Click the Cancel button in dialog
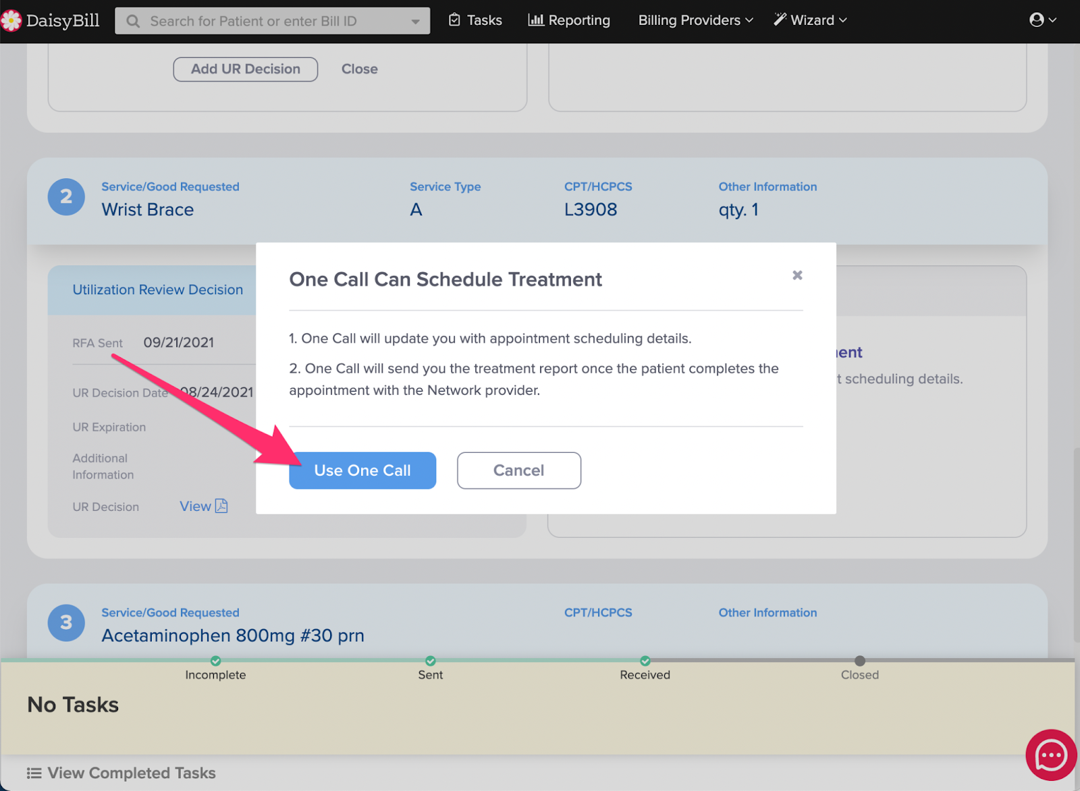Viewport: 1080px width, 791px height. tap(518, 470)
